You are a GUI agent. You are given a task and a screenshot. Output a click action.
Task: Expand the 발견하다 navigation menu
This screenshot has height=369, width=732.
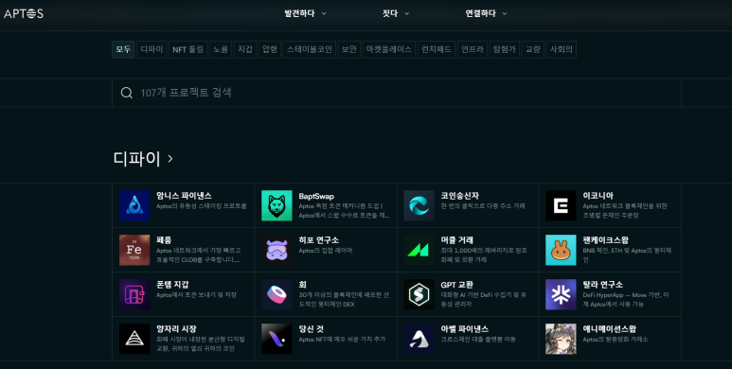(305, 13)
